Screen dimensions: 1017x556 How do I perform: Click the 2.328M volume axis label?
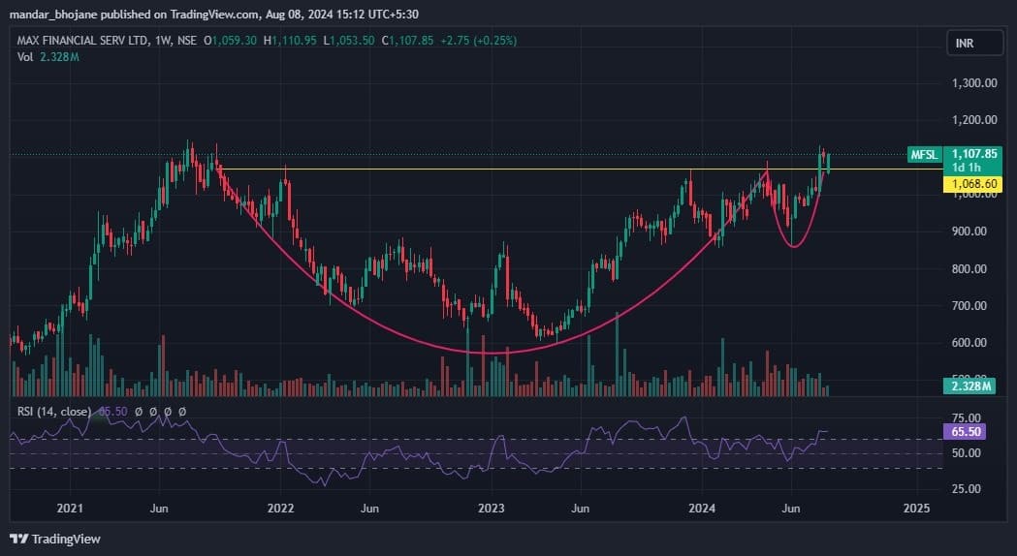pyautogui.click(x=969, y=386)
